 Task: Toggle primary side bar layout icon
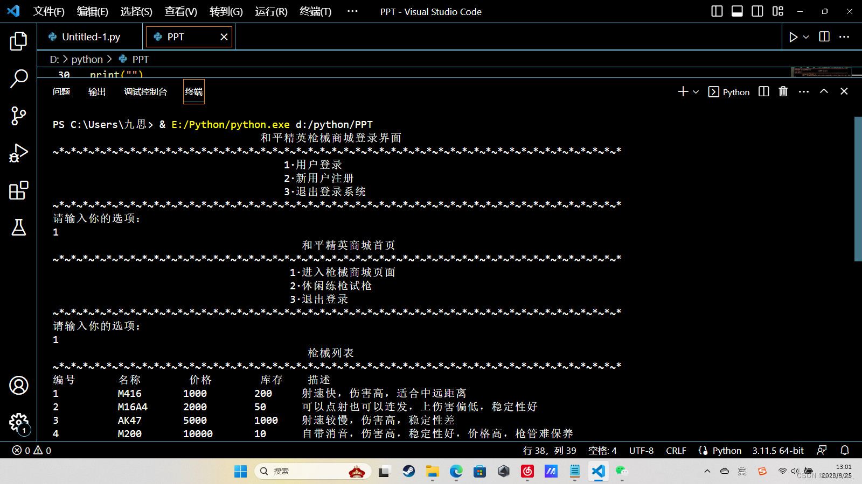pos(717,11)
